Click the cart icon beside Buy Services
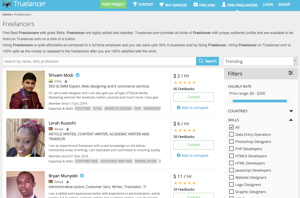The image size is (300, 198). 162,4
